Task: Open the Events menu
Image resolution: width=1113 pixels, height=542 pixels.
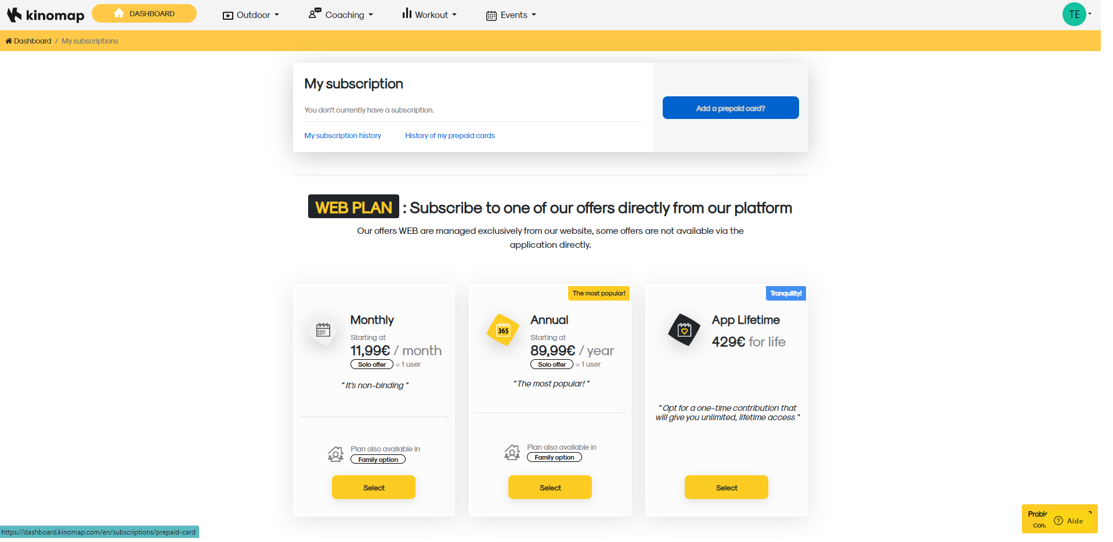Action: click(511, 15)
